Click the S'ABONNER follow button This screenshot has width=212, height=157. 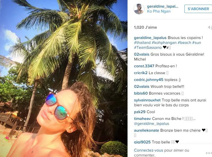pos(198,9)
